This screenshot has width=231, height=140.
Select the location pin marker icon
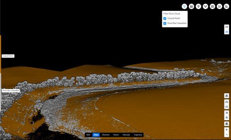click(199, 6)
